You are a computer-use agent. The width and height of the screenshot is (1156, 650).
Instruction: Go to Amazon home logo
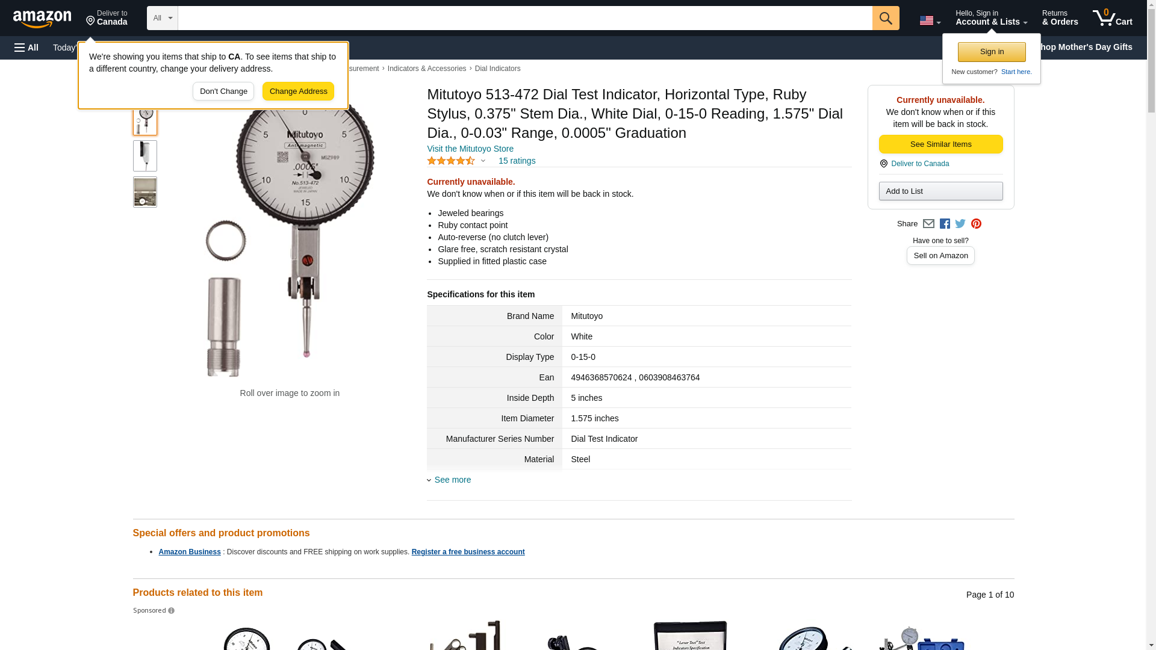pos(42,19)
